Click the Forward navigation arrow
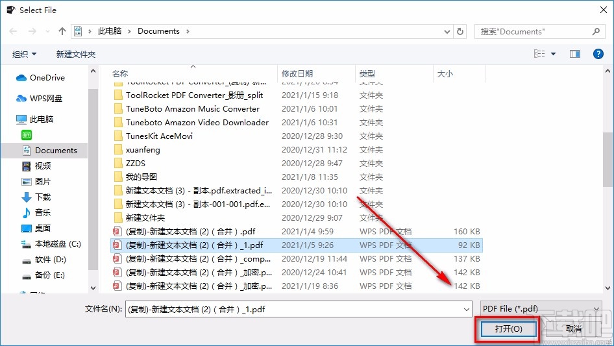614x346 pixels. 32,31
